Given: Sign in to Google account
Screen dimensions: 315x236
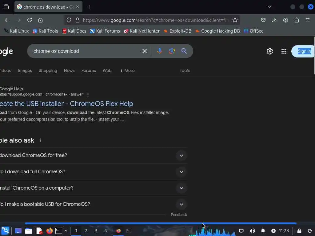Looking at the screenshot, I should 303,51.
